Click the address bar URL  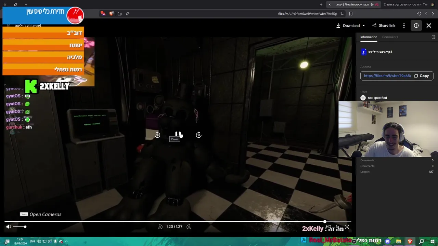(x=307, y=14)
